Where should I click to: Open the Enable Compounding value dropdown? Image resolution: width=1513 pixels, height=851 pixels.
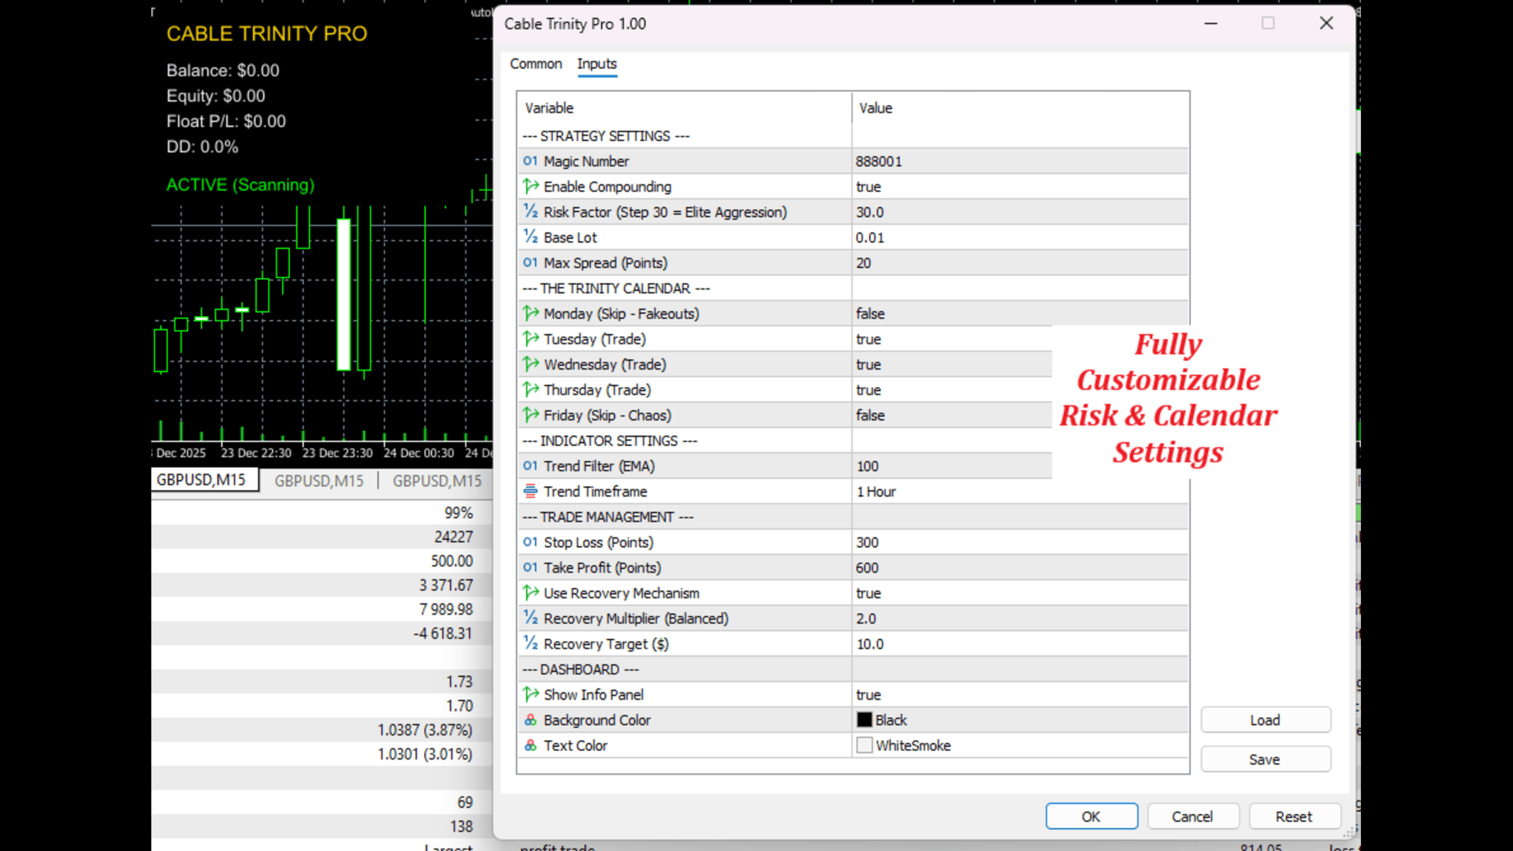point(868,187)
